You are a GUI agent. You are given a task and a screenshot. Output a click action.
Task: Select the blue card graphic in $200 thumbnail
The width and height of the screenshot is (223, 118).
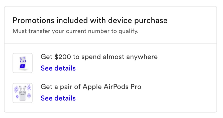pyautogui.click(x=23, y=66)
